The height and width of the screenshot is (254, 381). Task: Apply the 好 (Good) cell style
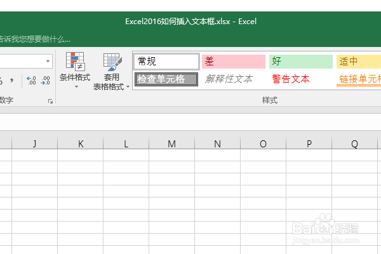point(301,61)
